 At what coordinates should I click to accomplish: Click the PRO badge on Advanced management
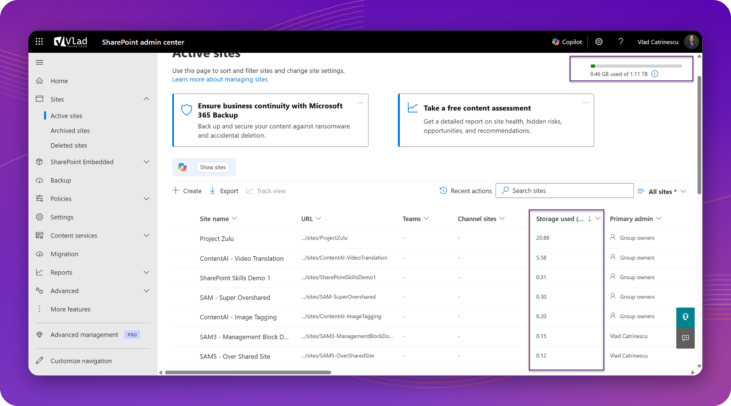[x=132, y=335]
